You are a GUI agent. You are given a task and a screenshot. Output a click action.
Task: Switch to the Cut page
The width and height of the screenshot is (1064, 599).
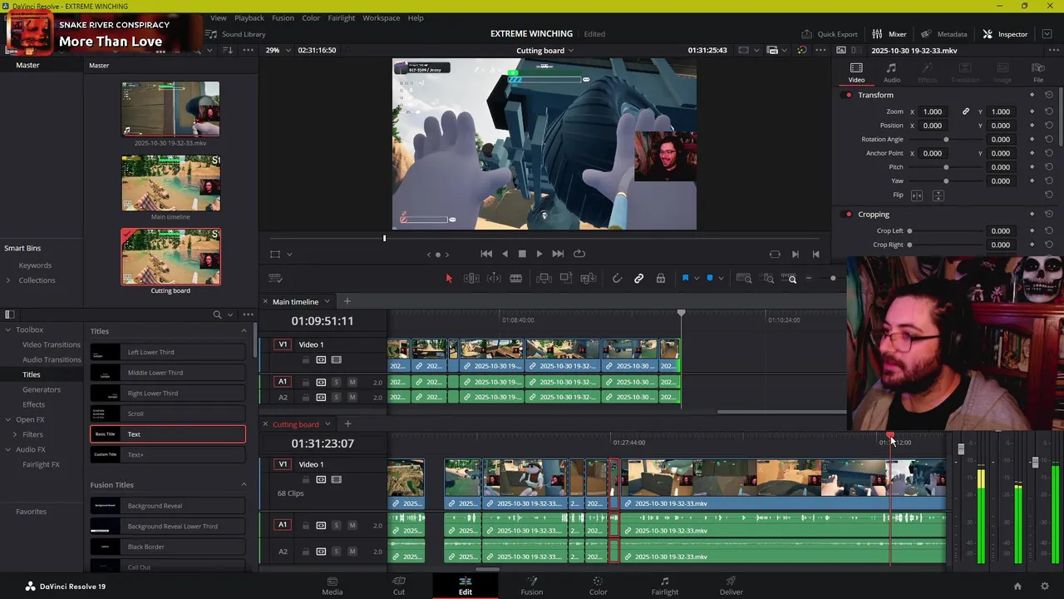(x=399, y=586)
